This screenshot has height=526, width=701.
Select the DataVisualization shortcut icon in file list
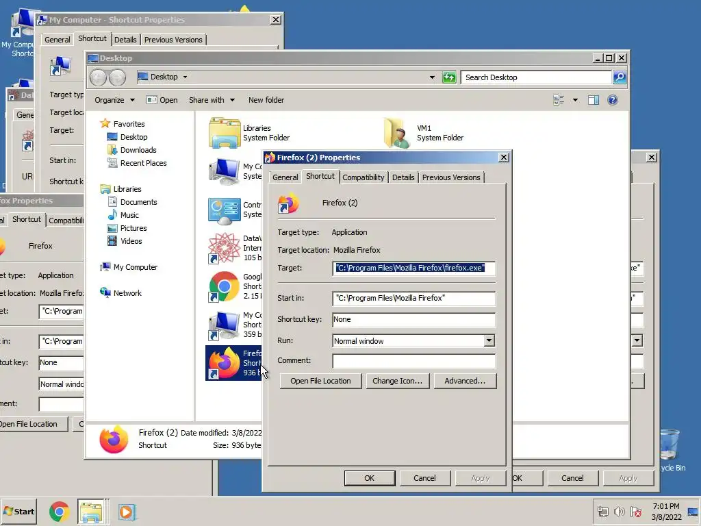pos(225,248)
